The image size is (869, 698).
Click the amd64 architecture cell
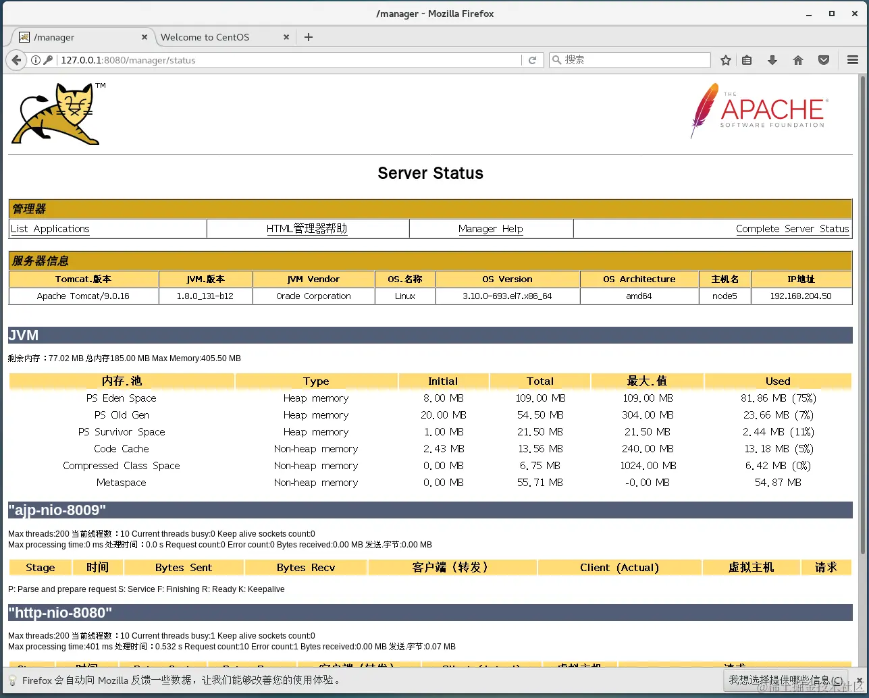639,296
